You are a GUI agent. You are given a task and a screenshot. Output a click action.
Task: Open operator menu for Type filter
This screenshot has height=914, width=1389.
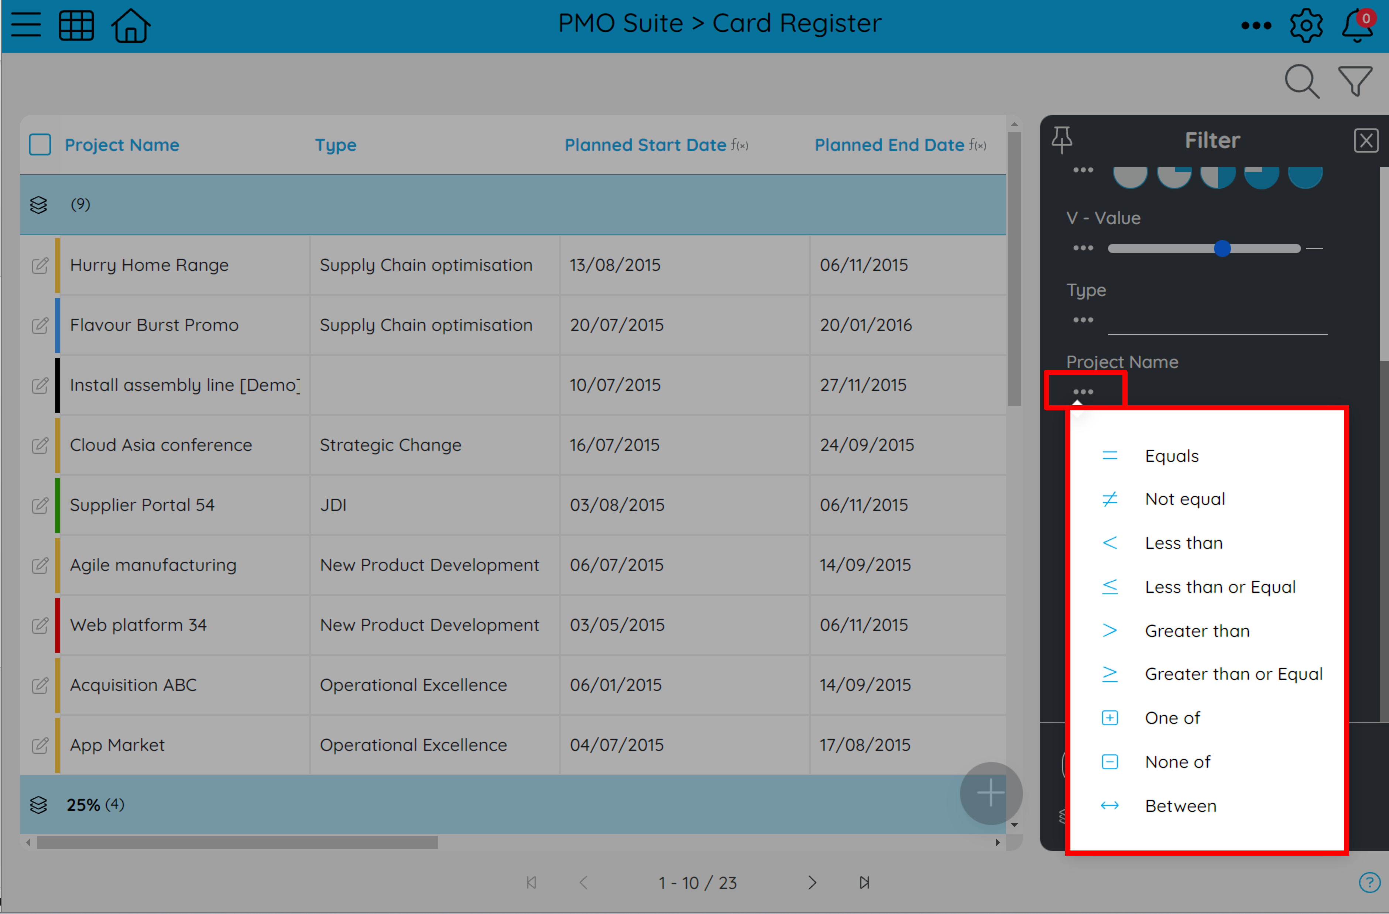pyautogui.click(x=1083, y=320)
